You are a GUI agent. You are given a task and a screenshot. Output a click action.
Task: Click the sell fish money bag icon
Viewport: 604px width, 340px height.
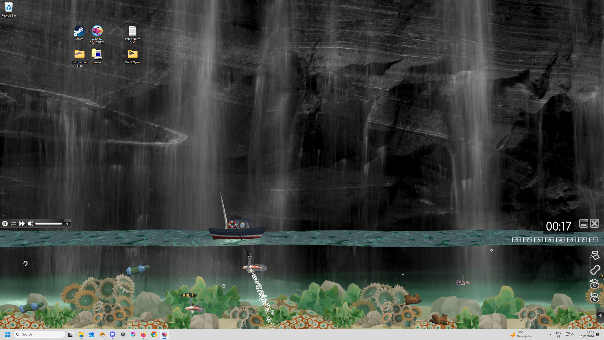(595, 285)
